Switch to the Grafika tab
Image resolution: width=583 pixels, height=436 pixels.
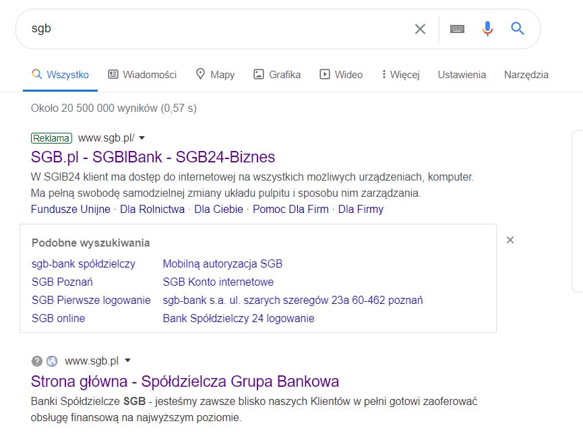pos(277,74)
